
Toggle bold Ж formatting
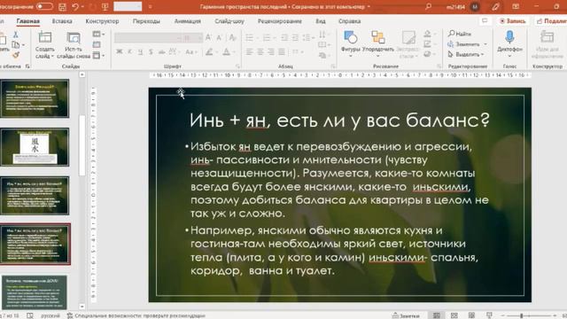coord(119,52)
